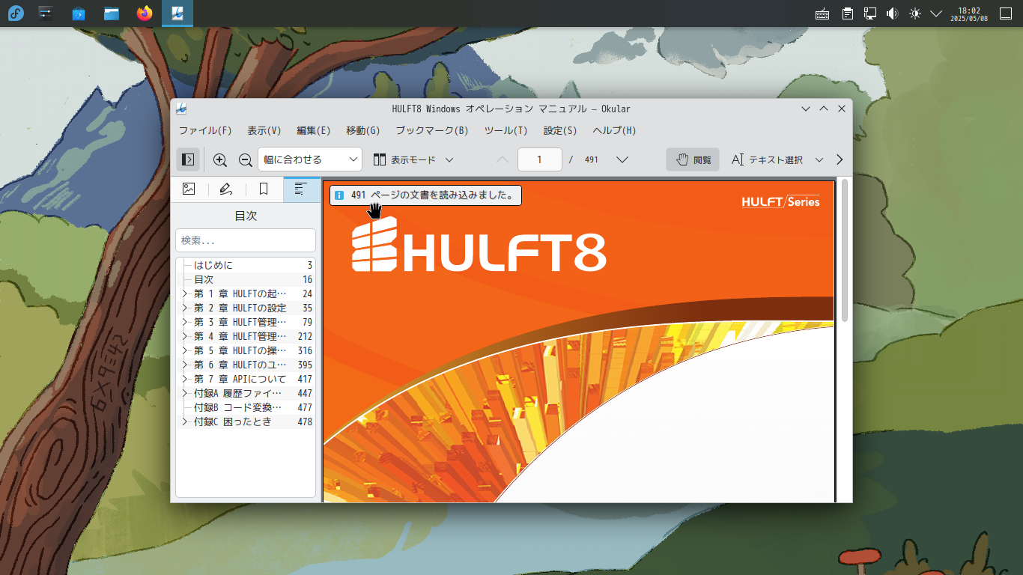Expand hidden system tray icons
The image size is (1023, 575).
point(936,13)
